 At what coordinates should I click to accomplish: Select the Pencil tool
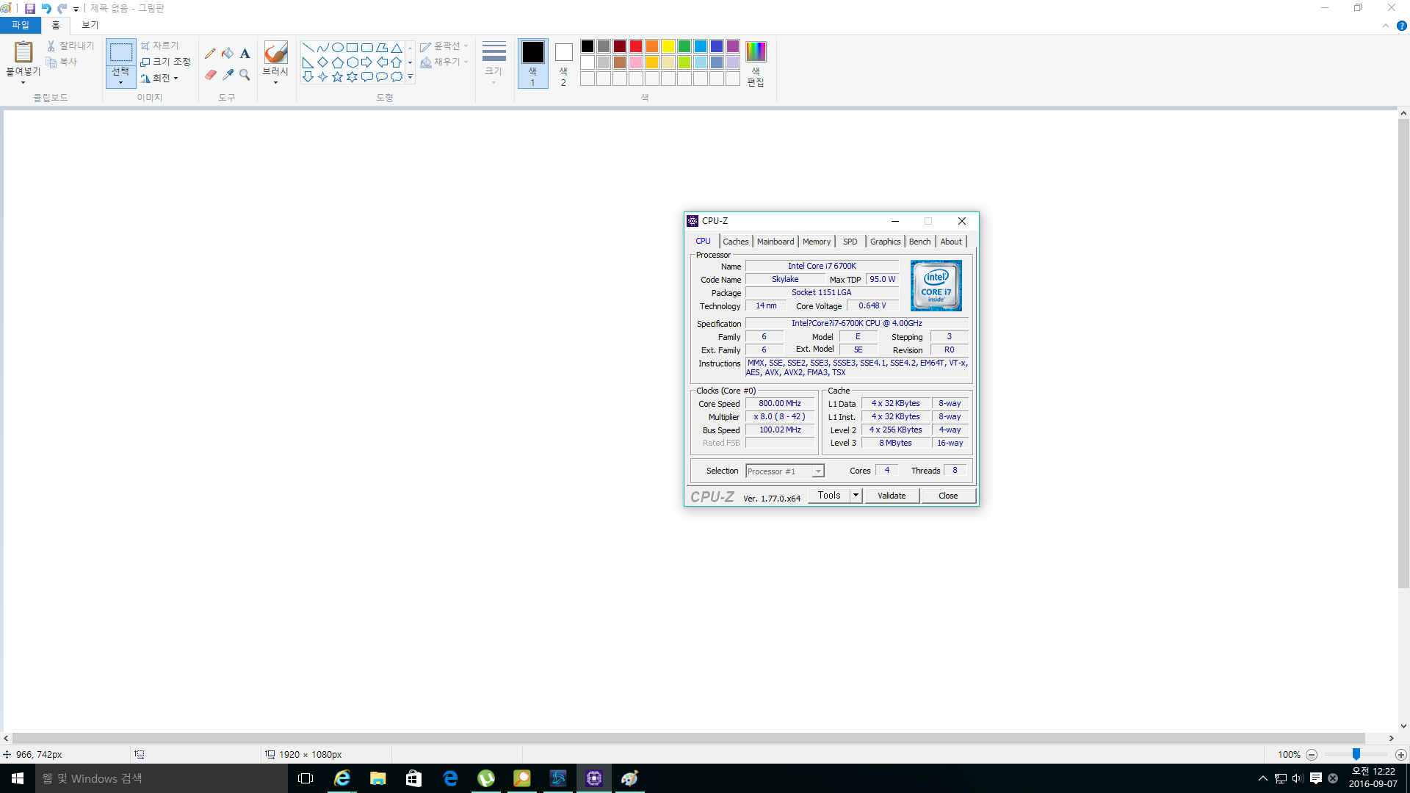(x=210, y=53)
